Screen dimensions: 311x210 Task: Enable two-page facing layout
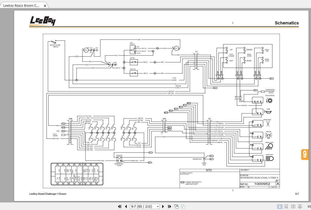click(293, 207)
